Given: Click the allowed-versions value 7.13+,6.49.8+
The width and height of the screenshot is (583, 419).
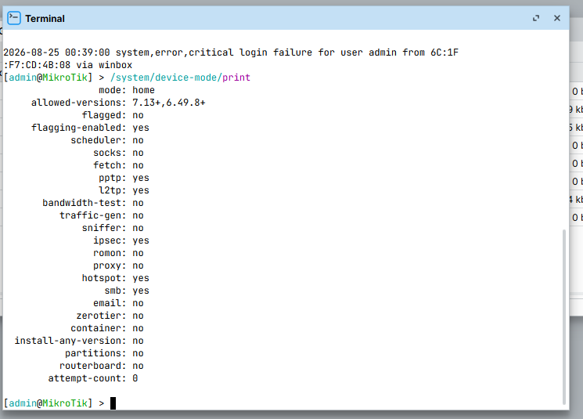Looking at the screenshot, I should pyautogui.click(x=169, y=103).
